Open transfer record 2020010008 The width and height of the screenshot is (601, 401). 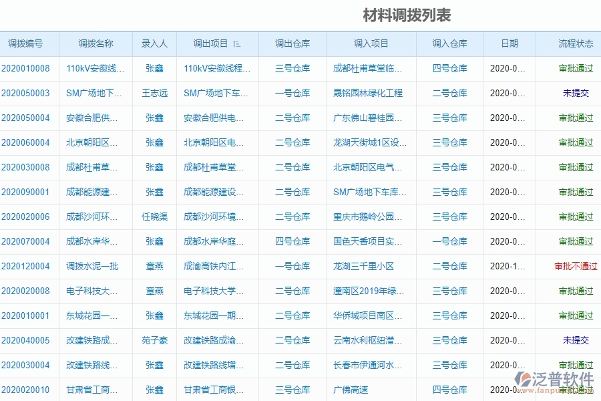point(27,68)
